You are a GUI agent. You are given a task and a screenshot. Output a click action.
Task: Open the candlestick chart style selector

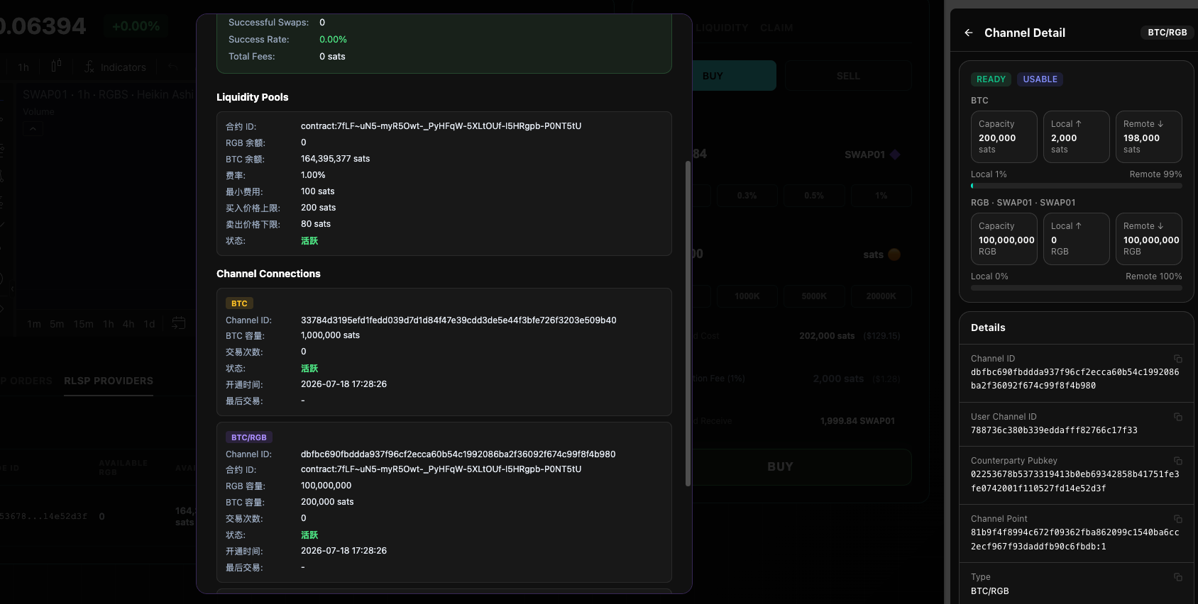click(x=56, y=67)
